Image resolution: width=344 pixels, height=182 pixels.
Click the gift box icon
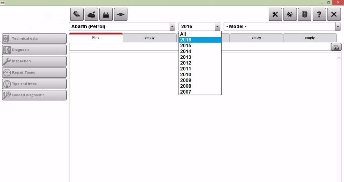(304, 14)
